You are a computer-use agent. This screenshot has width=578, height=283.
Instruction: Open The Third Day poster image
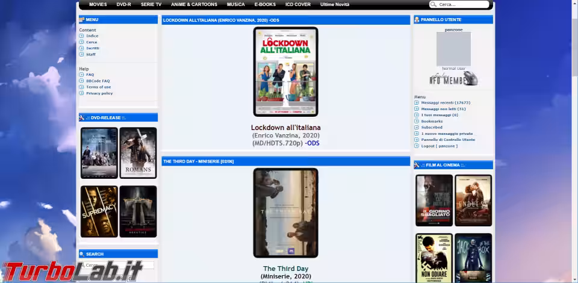pos(285,213)
